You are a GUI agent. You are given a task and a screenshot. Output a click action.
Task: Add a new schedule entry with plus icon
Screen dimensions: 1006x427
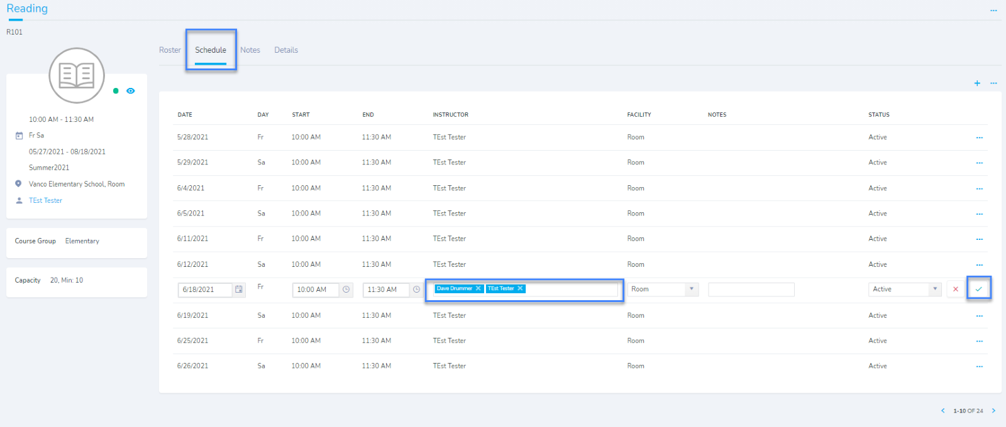tap(977, 83)
